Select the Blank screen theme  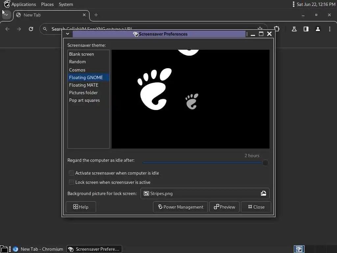(88, 54)
